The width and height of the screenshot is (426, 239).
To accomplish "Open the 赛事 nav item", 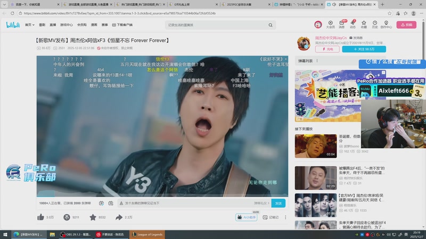I will tap(104, 24).
